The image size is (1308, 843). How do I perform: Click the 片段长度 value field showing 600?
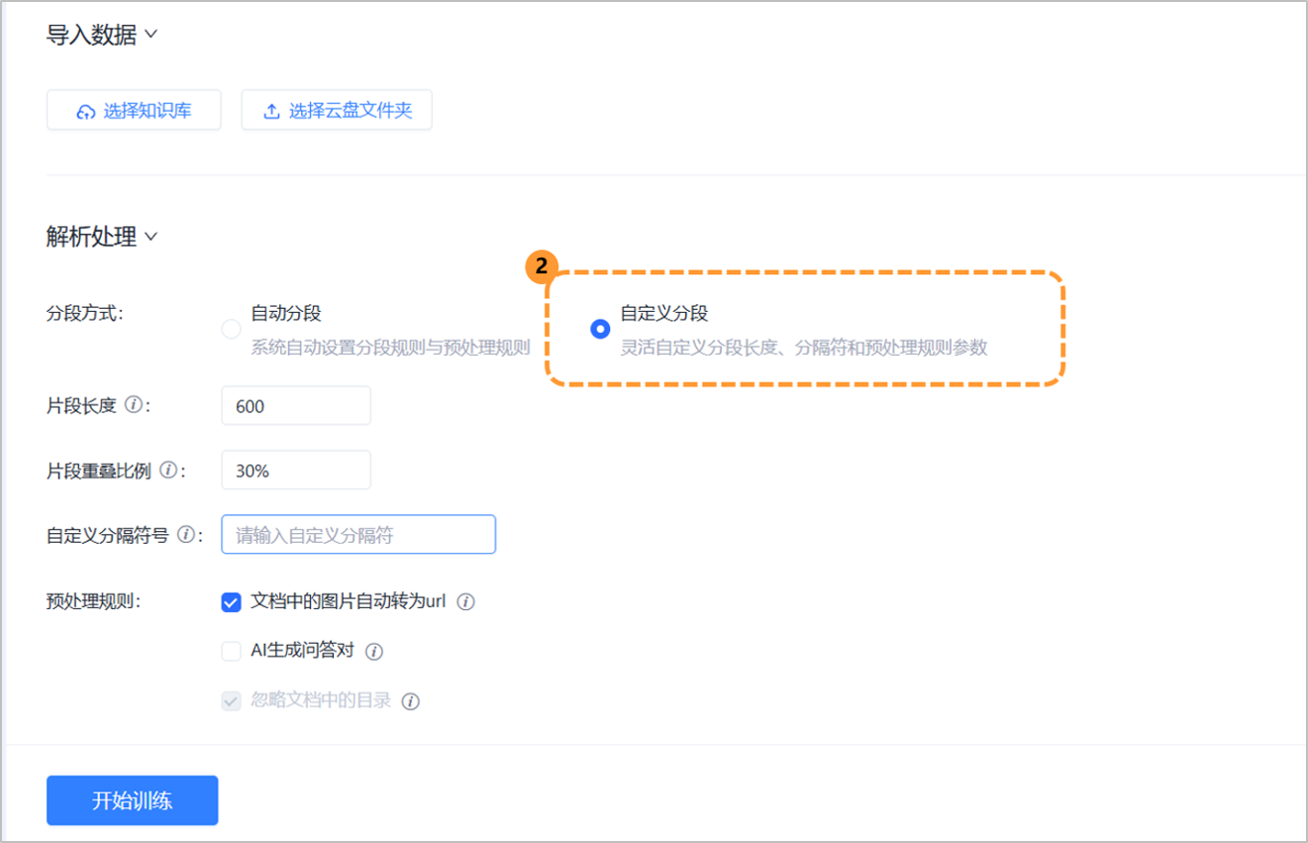click(295, 405)
